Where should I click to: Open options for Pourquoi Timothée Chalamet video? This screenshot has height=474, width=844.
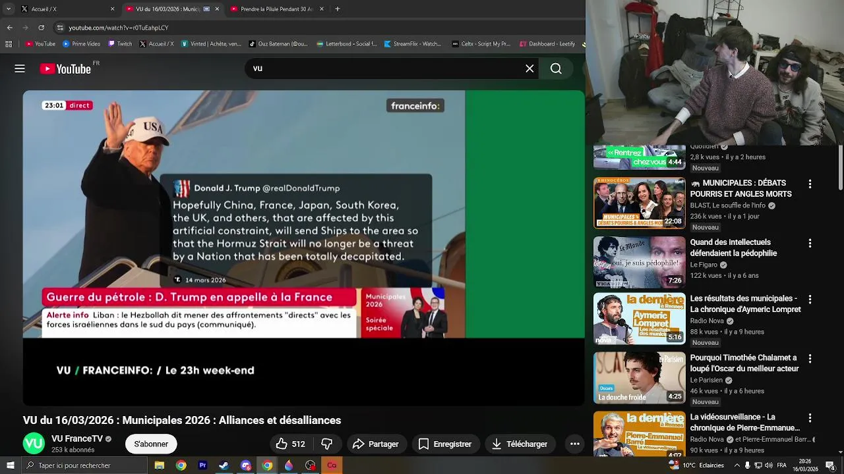(810, 359)
